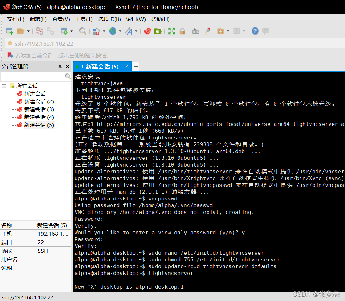Select session 新建会话 (4)

point(39,117)
